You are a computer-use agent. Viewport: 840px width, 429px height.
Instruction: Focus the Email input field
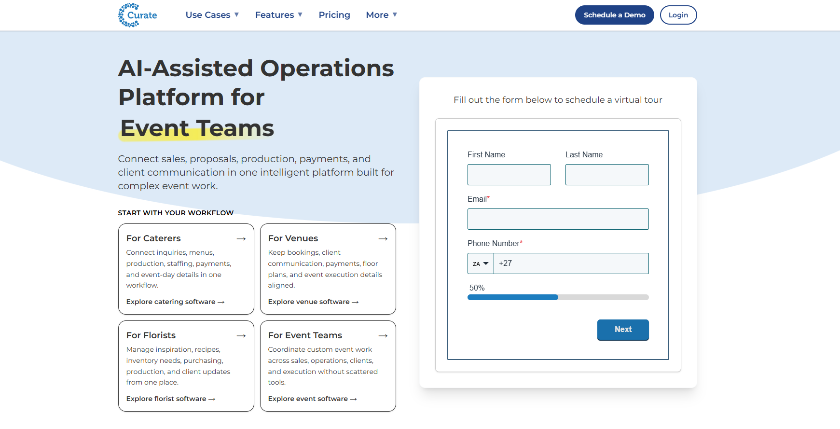[558, 219]
